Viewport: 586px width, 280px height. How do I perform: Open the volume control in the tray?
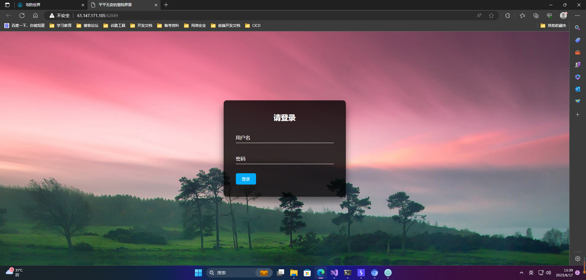click(548, 273)
